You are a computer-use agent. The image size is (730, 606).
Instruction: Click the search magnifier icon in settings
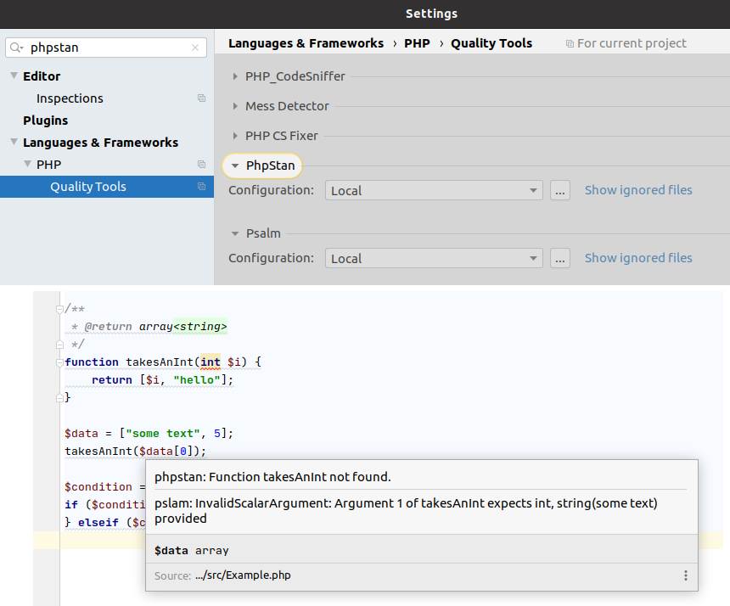coord(16,48)
